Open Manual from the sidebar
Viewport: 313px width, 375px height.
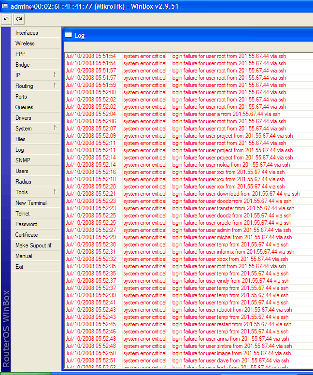pyautogui.click(x=36, y=256)
